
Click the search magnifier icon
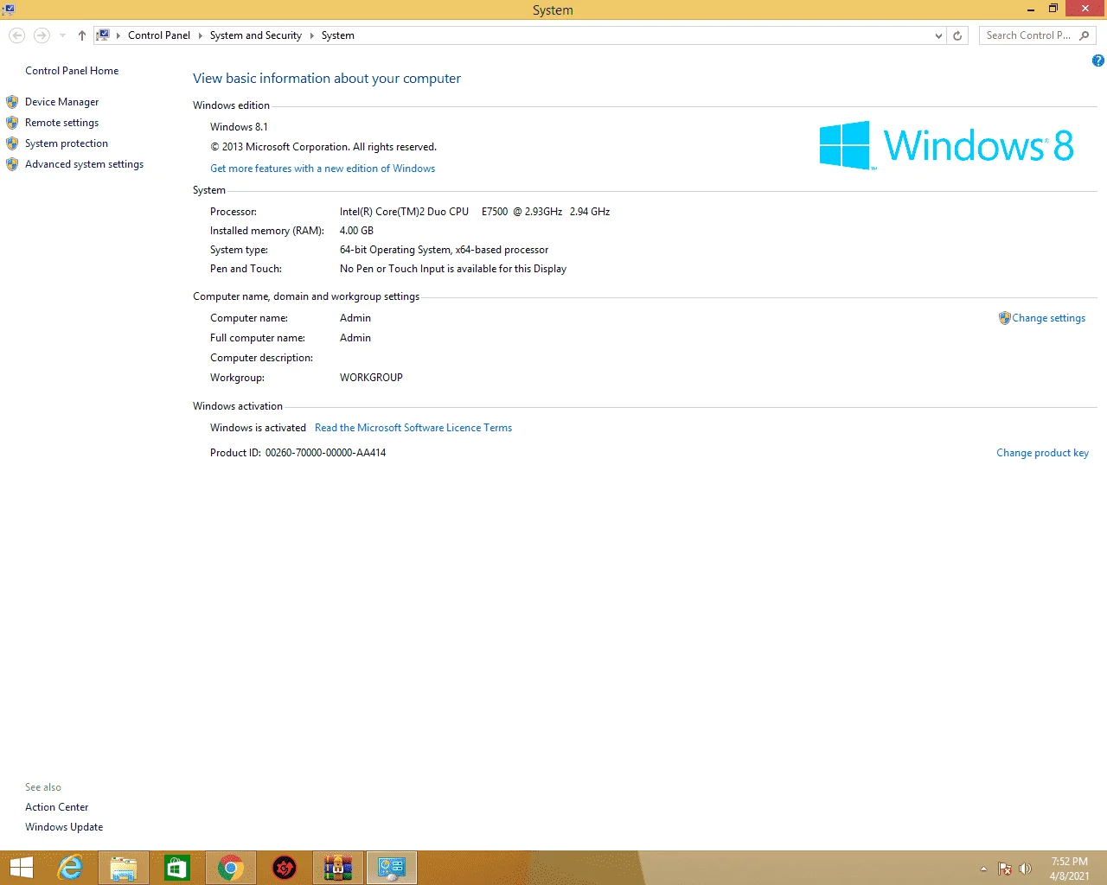[1085, 35]
